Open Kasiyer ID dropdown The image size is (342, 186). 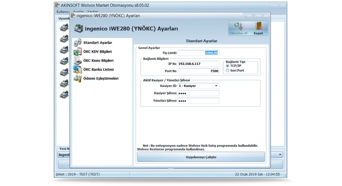coord(216,86)
